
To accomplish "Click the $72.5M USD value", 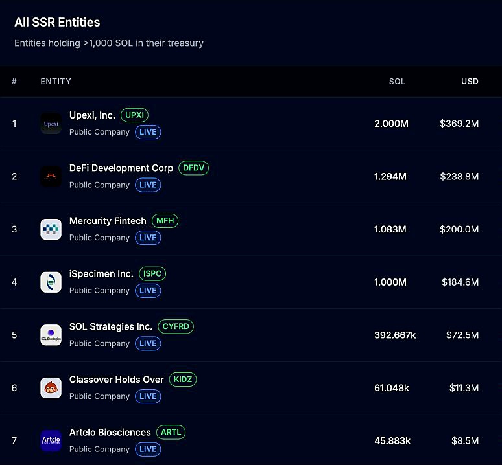I will [462, 335].
